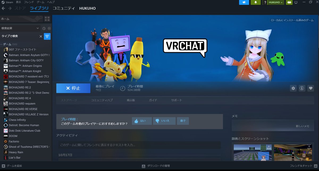This screenshot has height=171, width=319.
Task: Choose いいえ thumbs down button
Action: pos(164,121)
